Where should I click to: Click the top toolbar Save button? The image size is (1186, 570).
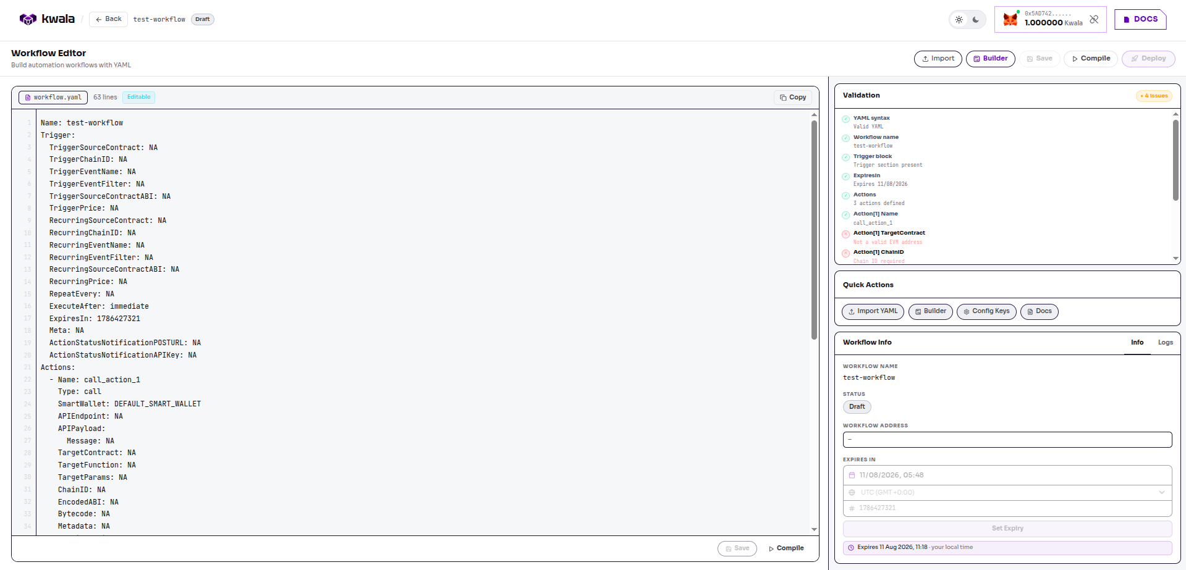coord(1040,59)
